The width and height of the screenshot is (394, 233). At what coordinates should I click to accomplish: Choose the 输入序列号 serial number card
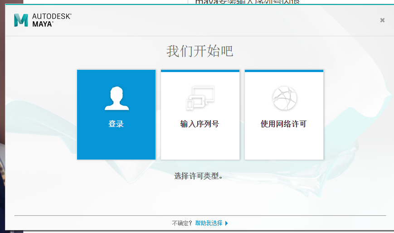[200, 115]
